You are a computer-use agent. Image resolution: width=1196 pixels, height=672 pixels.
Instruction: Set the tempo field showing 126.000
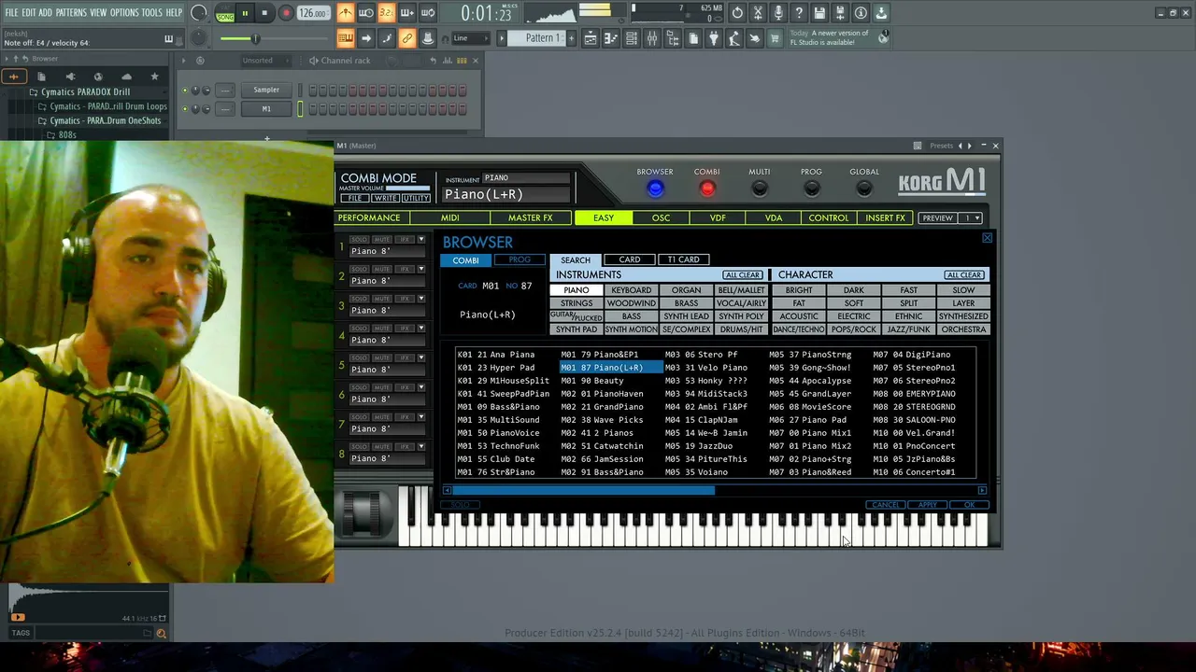pyautogui.click(x=313, y=13)
